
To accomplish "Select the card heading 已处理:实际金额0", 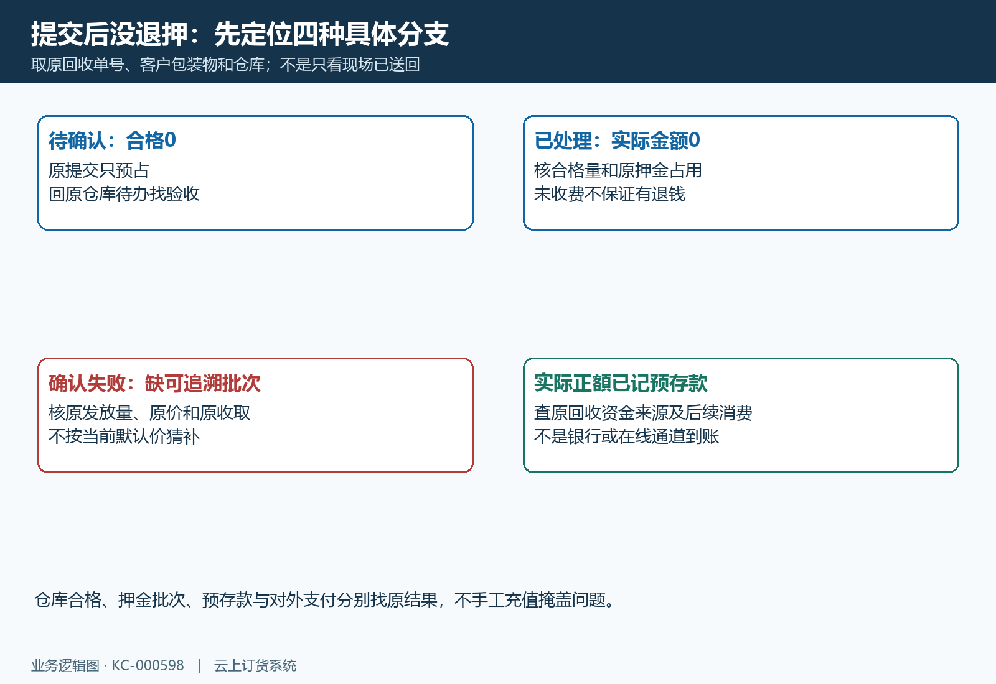I will pos(617,141).
